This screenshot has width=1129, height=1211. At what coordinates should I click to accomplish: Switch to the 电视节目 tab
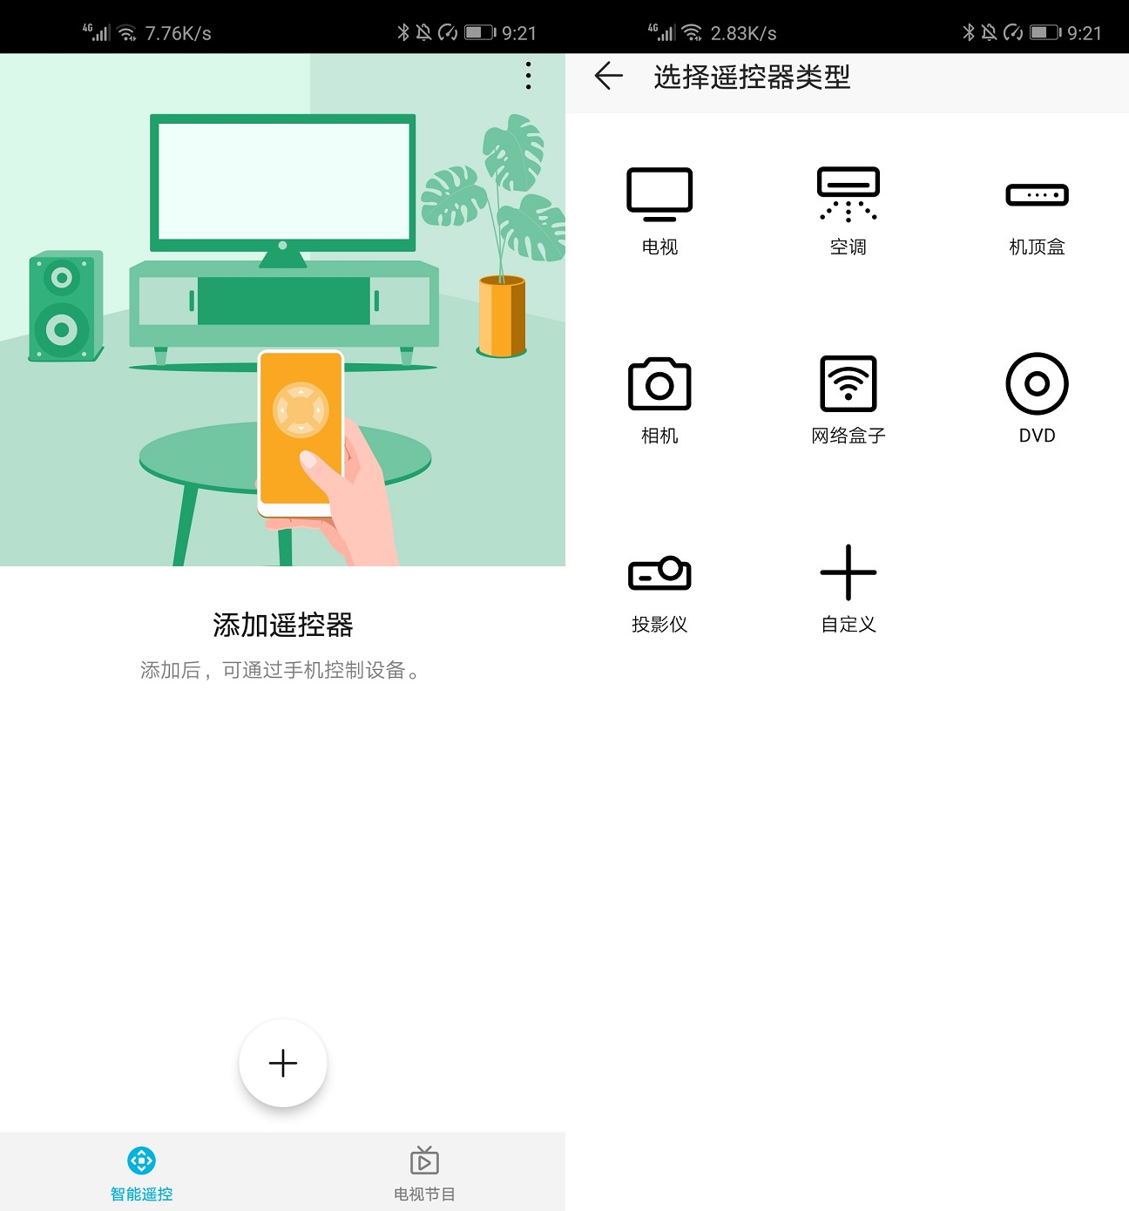(423, 1172)
